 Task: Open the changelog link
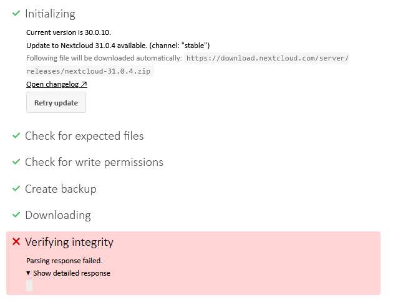click(56, 84)
